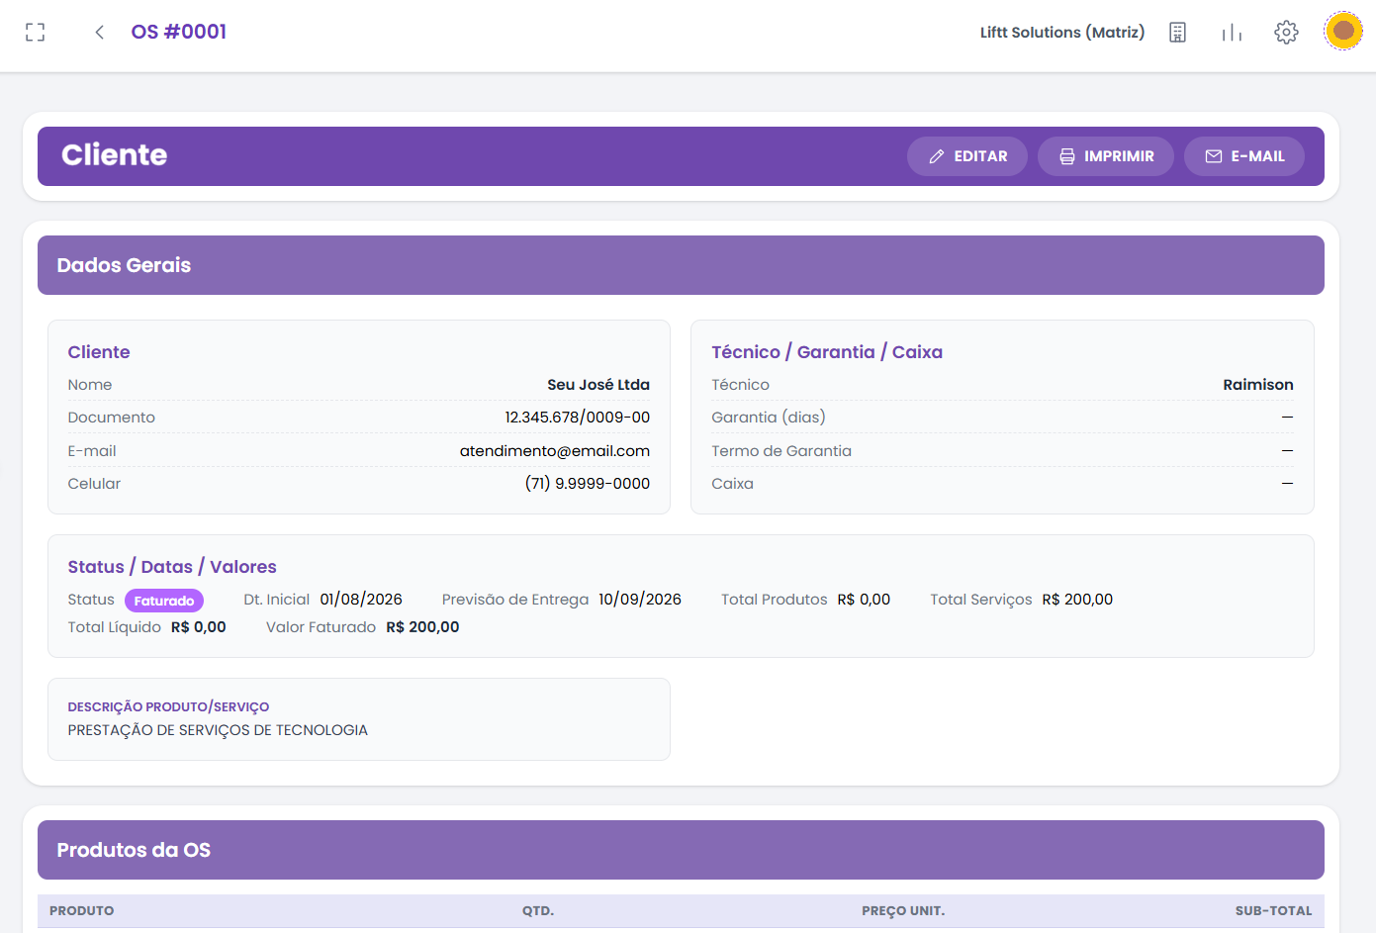Click the OS #0001 title

tap(179, 32)
